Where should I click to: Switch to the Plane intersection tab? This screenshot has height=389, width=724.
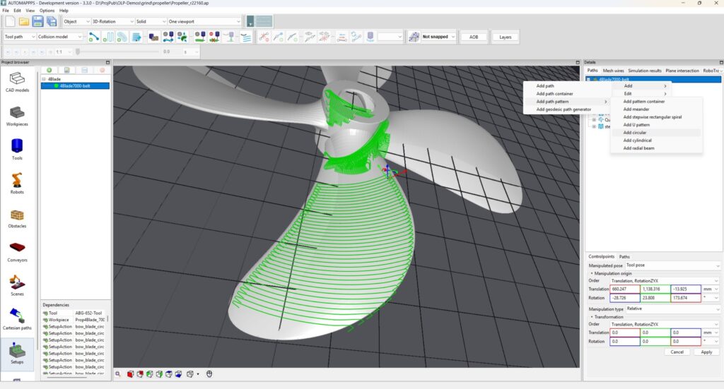pos(682,71)
